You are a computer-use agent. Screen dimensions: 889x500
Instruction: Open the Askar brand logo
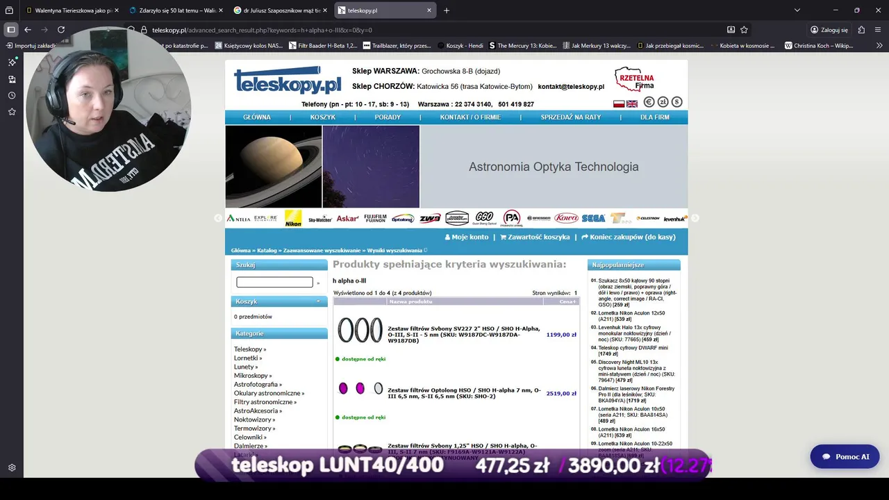pyautogui.click(x=347, y=218)
